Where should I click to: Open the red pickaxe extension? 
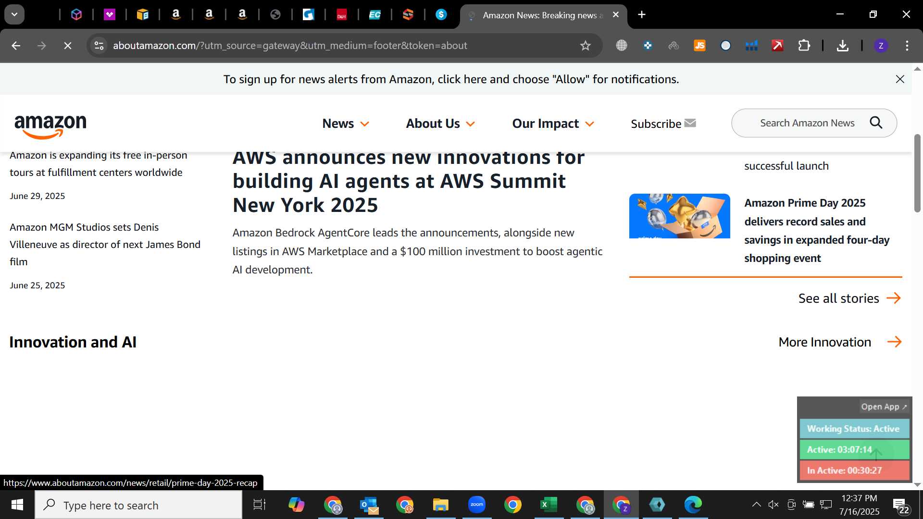777,46
